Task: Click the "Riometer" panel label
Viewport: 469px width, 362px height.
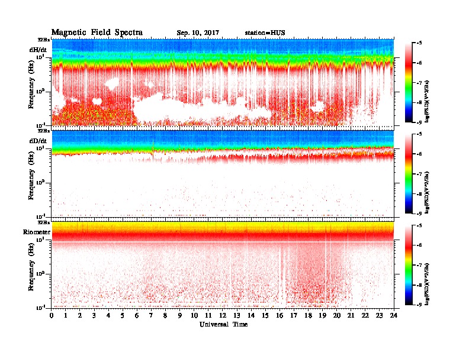Action: point(37,232)
